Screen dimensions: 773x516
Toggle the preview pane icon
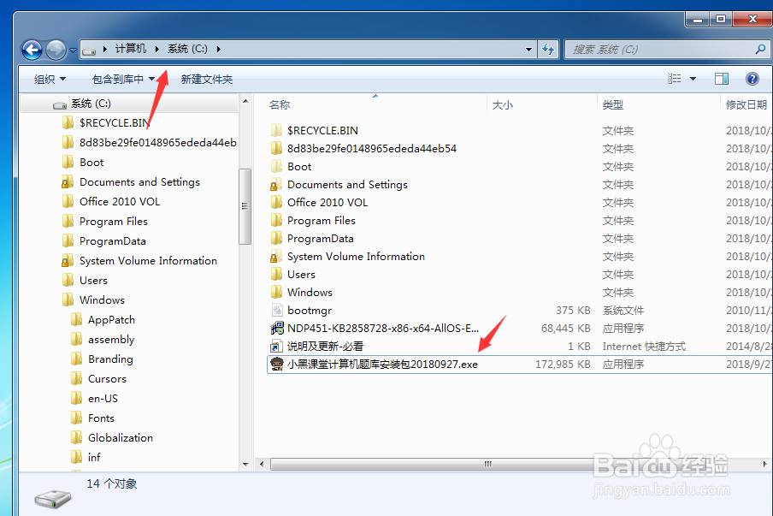pyautogui.click(x=722, y=79)
